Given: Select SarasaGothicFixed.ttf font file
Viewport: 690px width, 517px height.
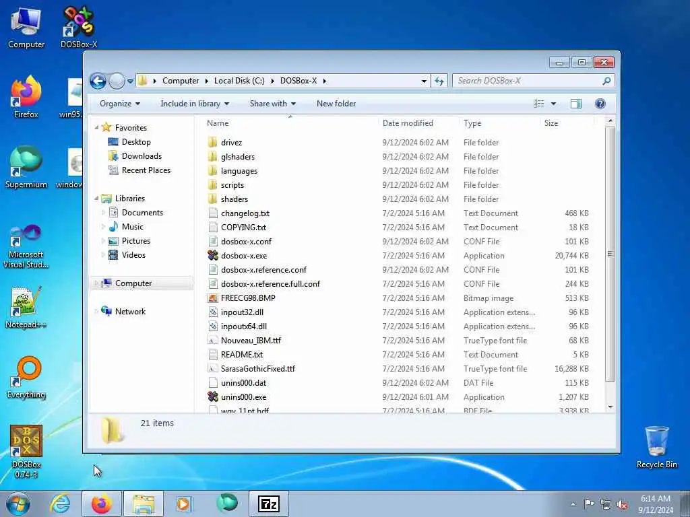Looking at the screenshot, I should [258, 369].
